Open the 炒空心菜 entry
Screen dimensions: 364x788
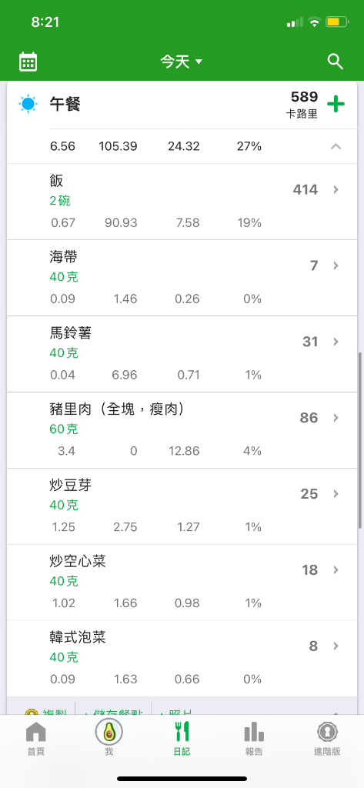(182, 583)
